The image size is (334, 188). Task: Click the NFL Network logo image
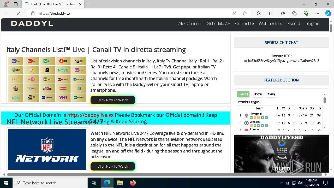pos(47,149)
